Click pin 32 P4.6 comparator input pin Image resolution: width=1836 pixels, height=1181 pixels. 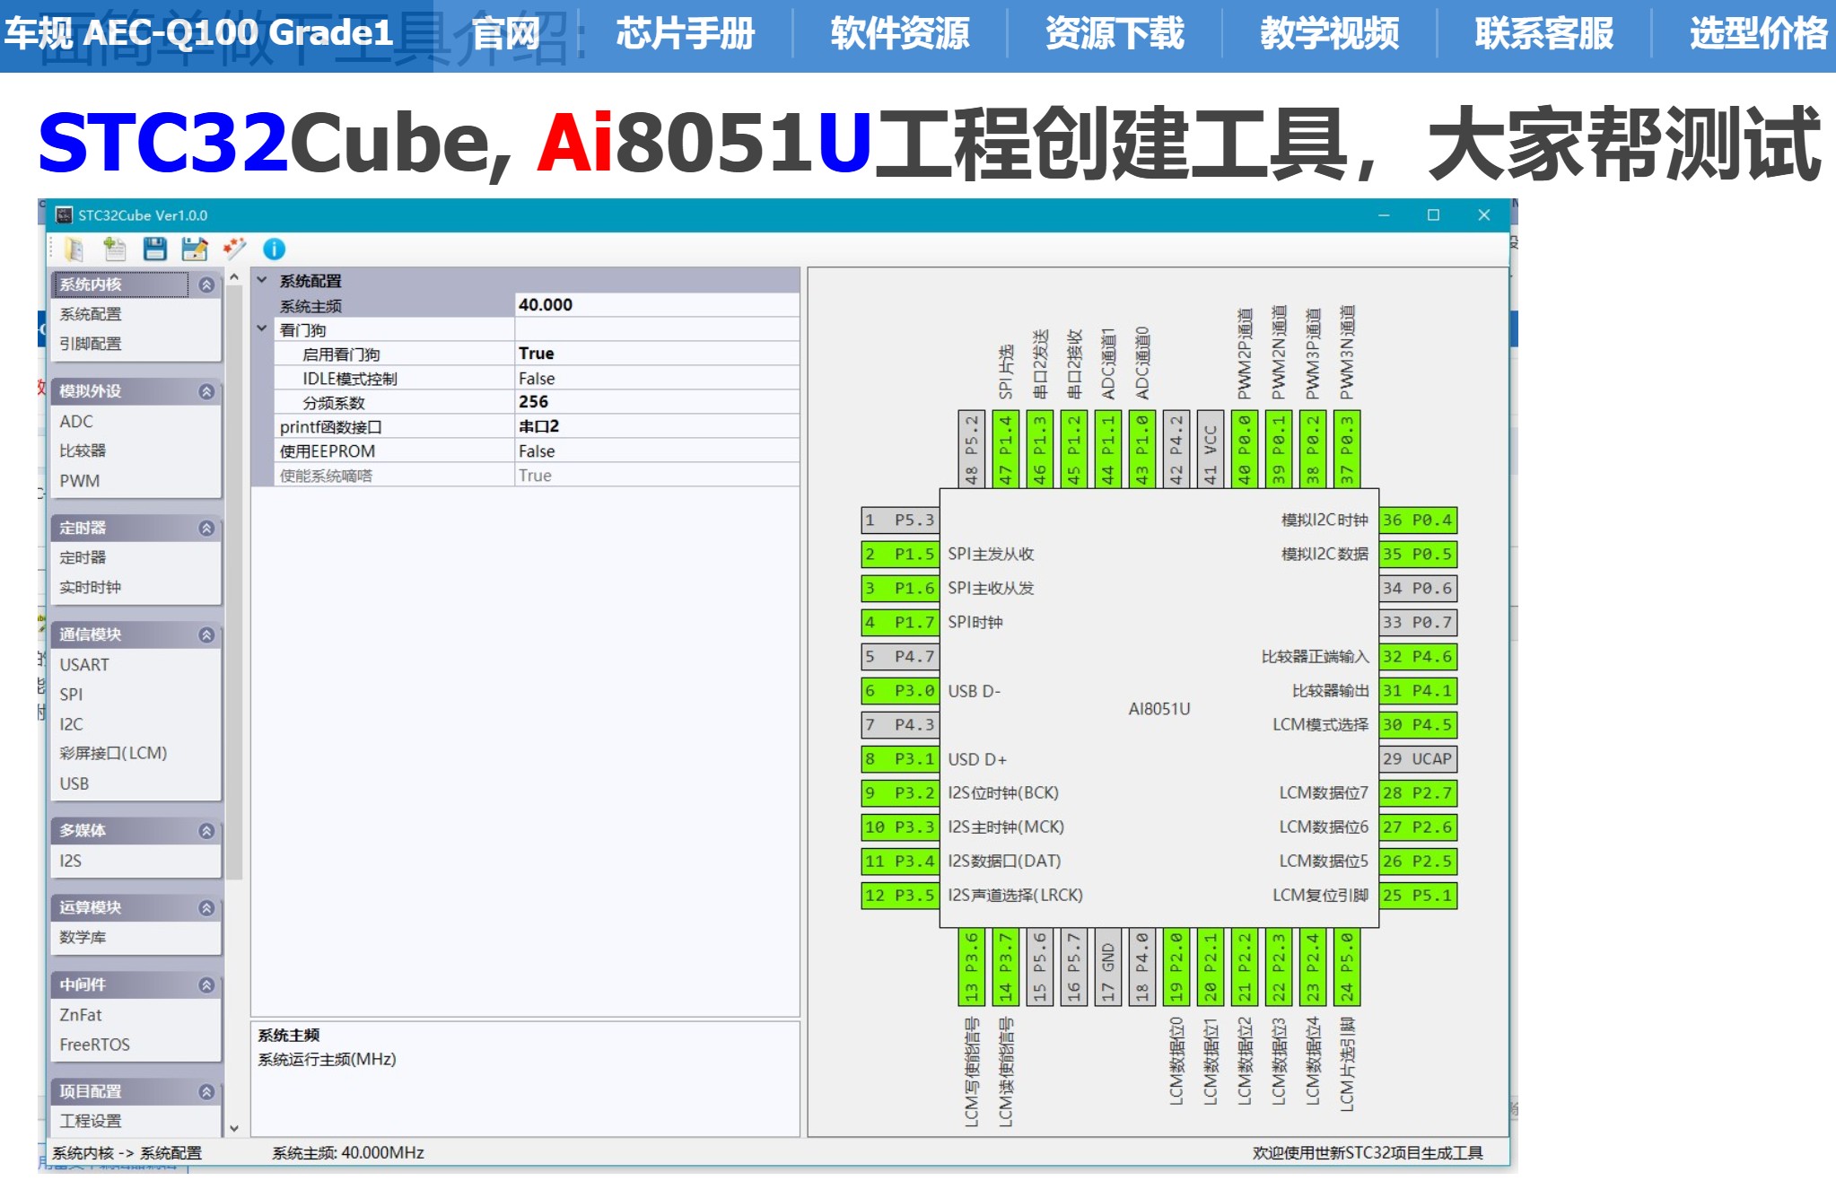1418,656
